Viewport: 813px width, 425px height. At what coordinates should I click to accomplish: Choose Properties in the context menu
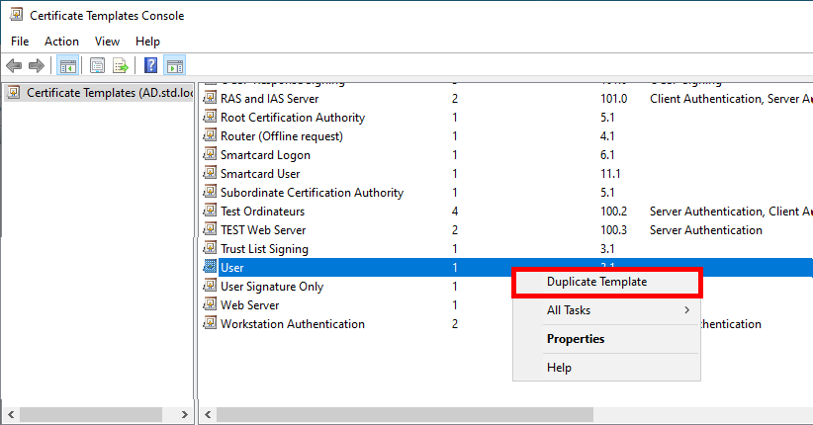606,339
